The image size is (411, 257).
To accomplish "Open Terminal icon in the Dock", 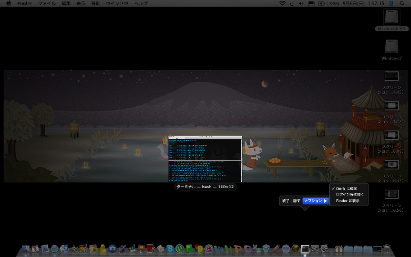I will [x=305, y=248].
